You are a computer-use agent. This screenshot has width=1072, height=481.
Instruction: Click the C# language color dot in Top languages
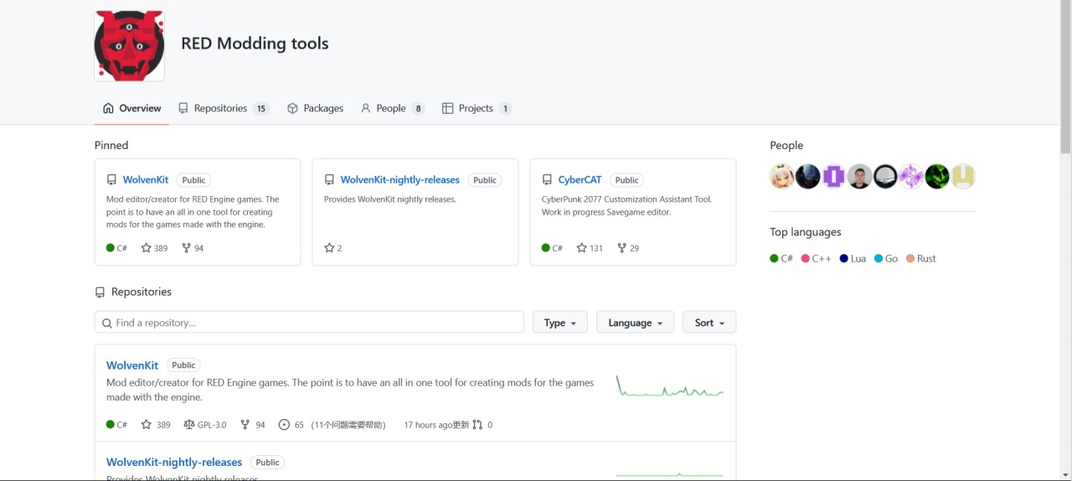[x=775, y=259]
